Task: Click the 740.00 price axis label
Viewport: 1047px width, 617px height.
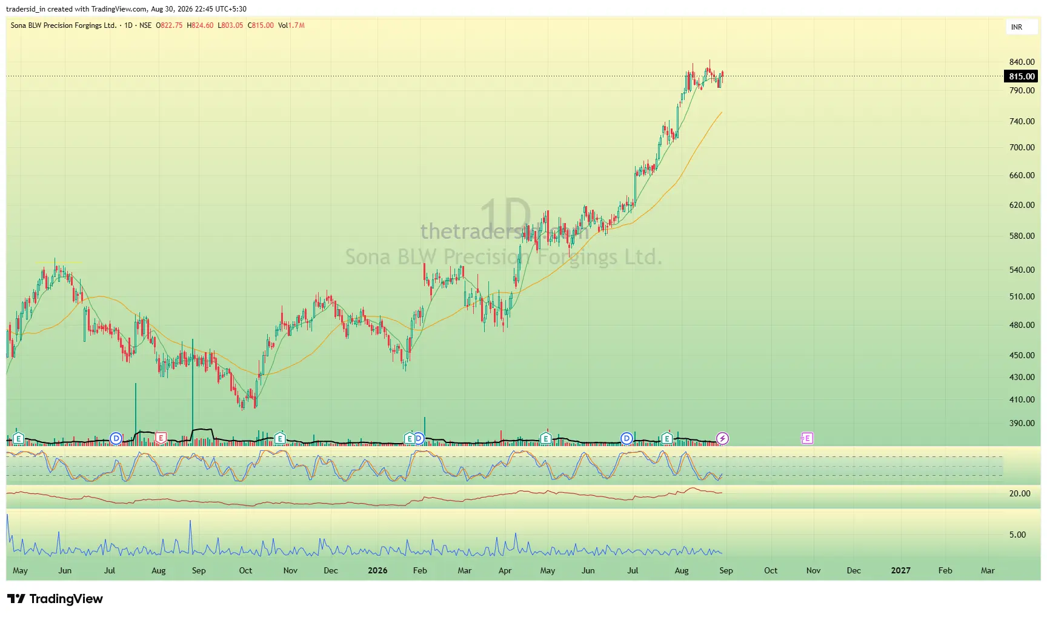Action: tap(1022, 121)
